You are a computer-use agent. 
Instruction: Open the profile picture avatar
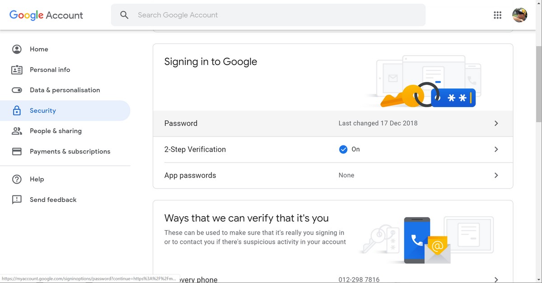point(519,15)
